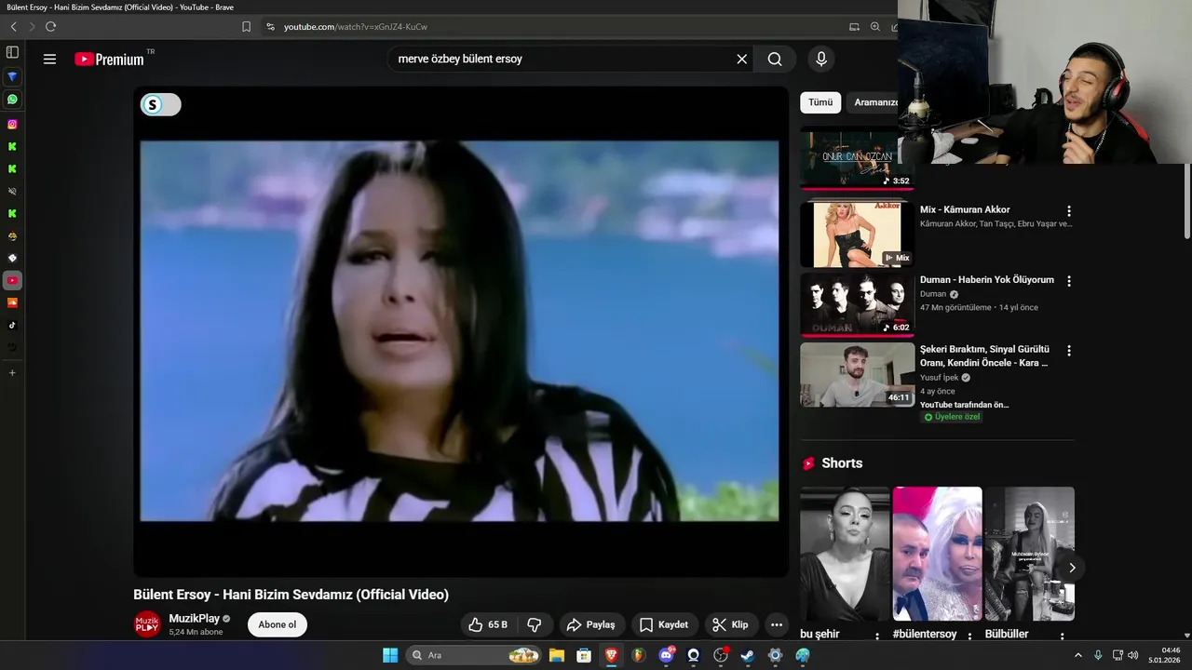The height and width of the screenshot is (670, 1192).
Task: Open the Windows Start menu
Action: tap(390, 655)
